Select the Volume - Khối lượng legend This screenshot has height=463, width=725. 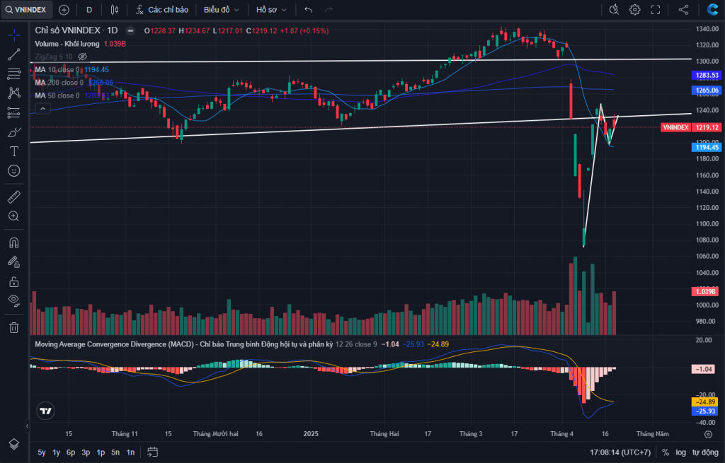pyautogui.click(x=67, y=44)
